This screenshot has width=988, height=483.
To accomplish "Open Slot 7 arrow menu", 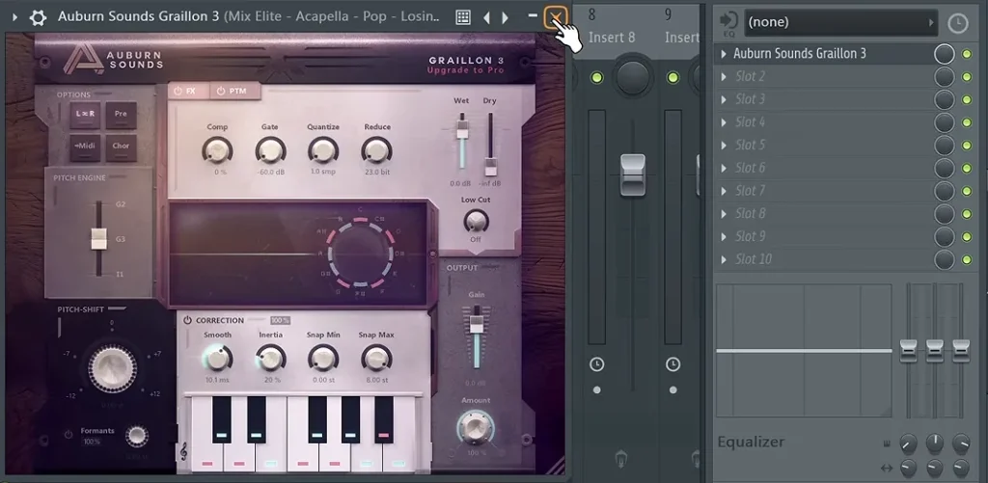I will pos(724,191).
